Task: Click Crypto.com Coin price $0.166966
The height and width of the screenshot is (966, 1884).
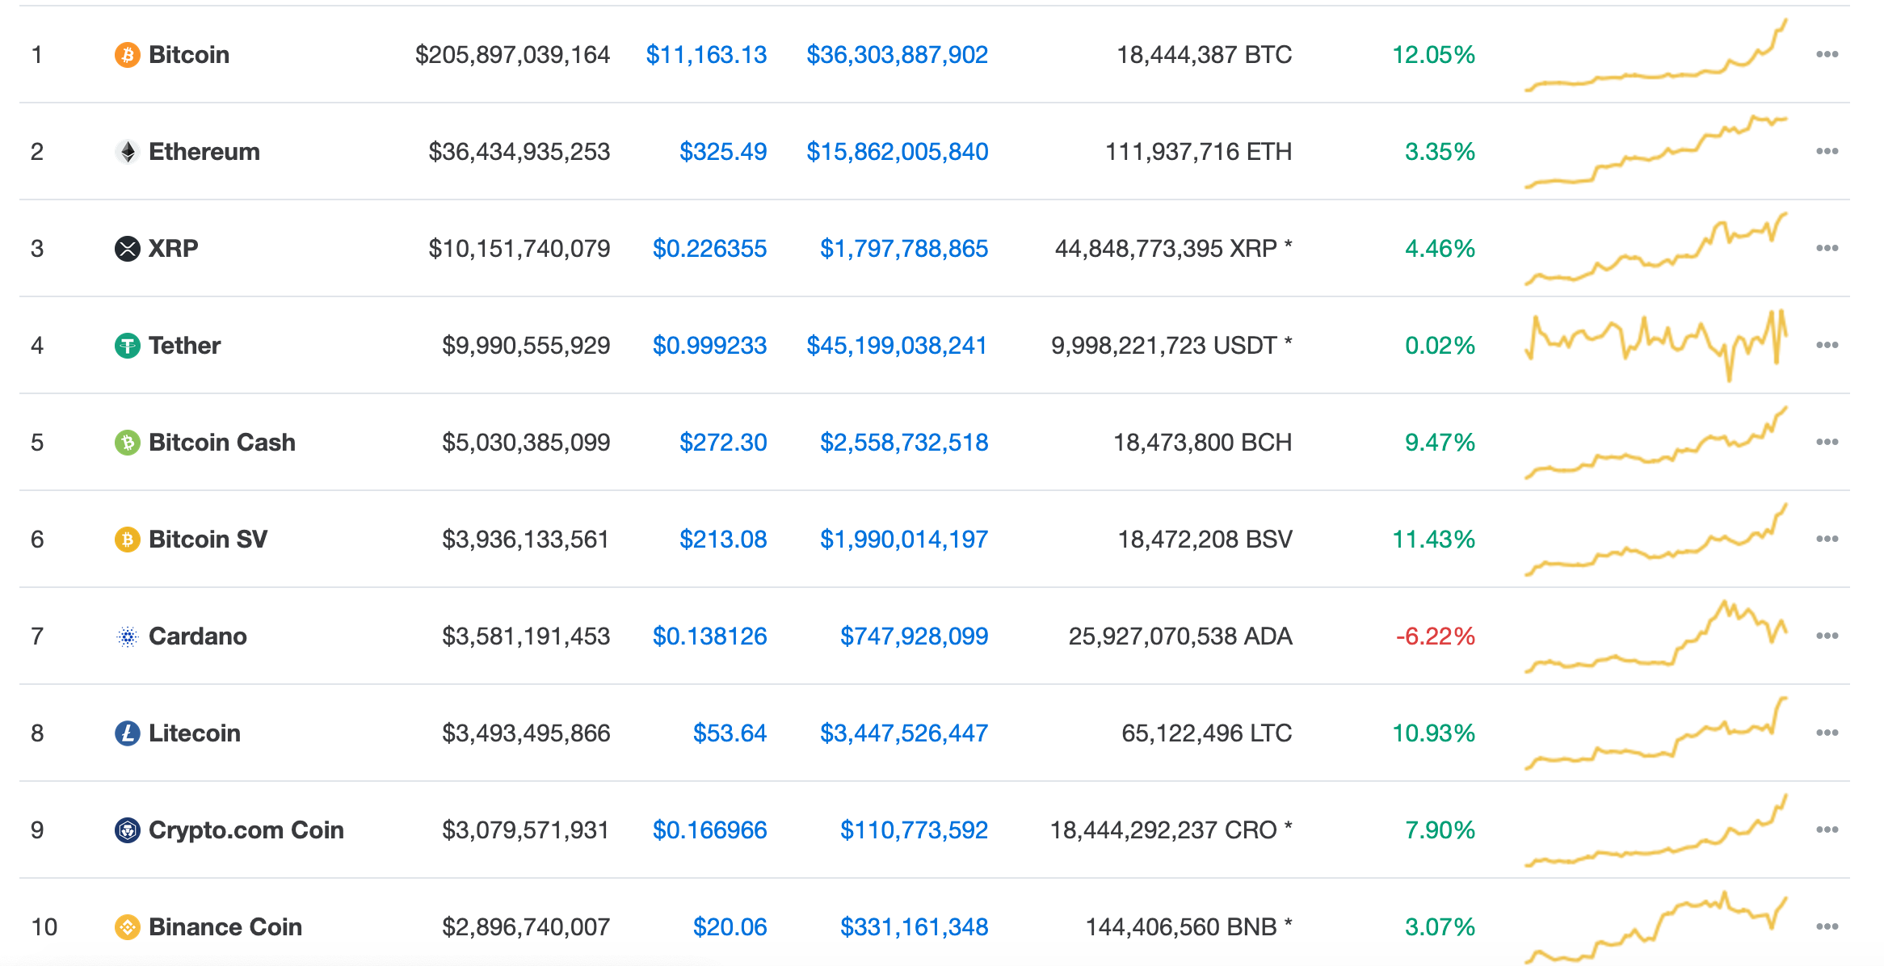Action: point(709,830)
